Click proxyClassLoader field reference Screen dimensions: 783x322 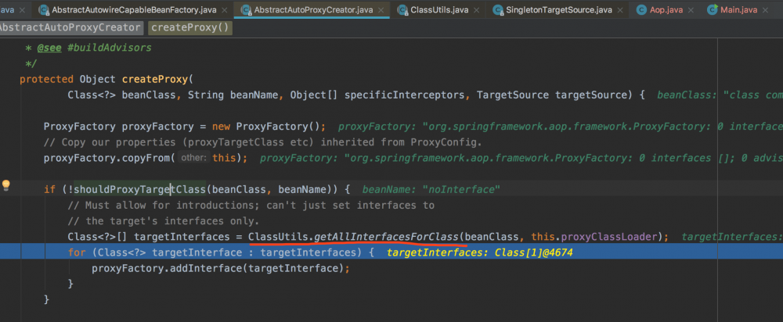608,237
